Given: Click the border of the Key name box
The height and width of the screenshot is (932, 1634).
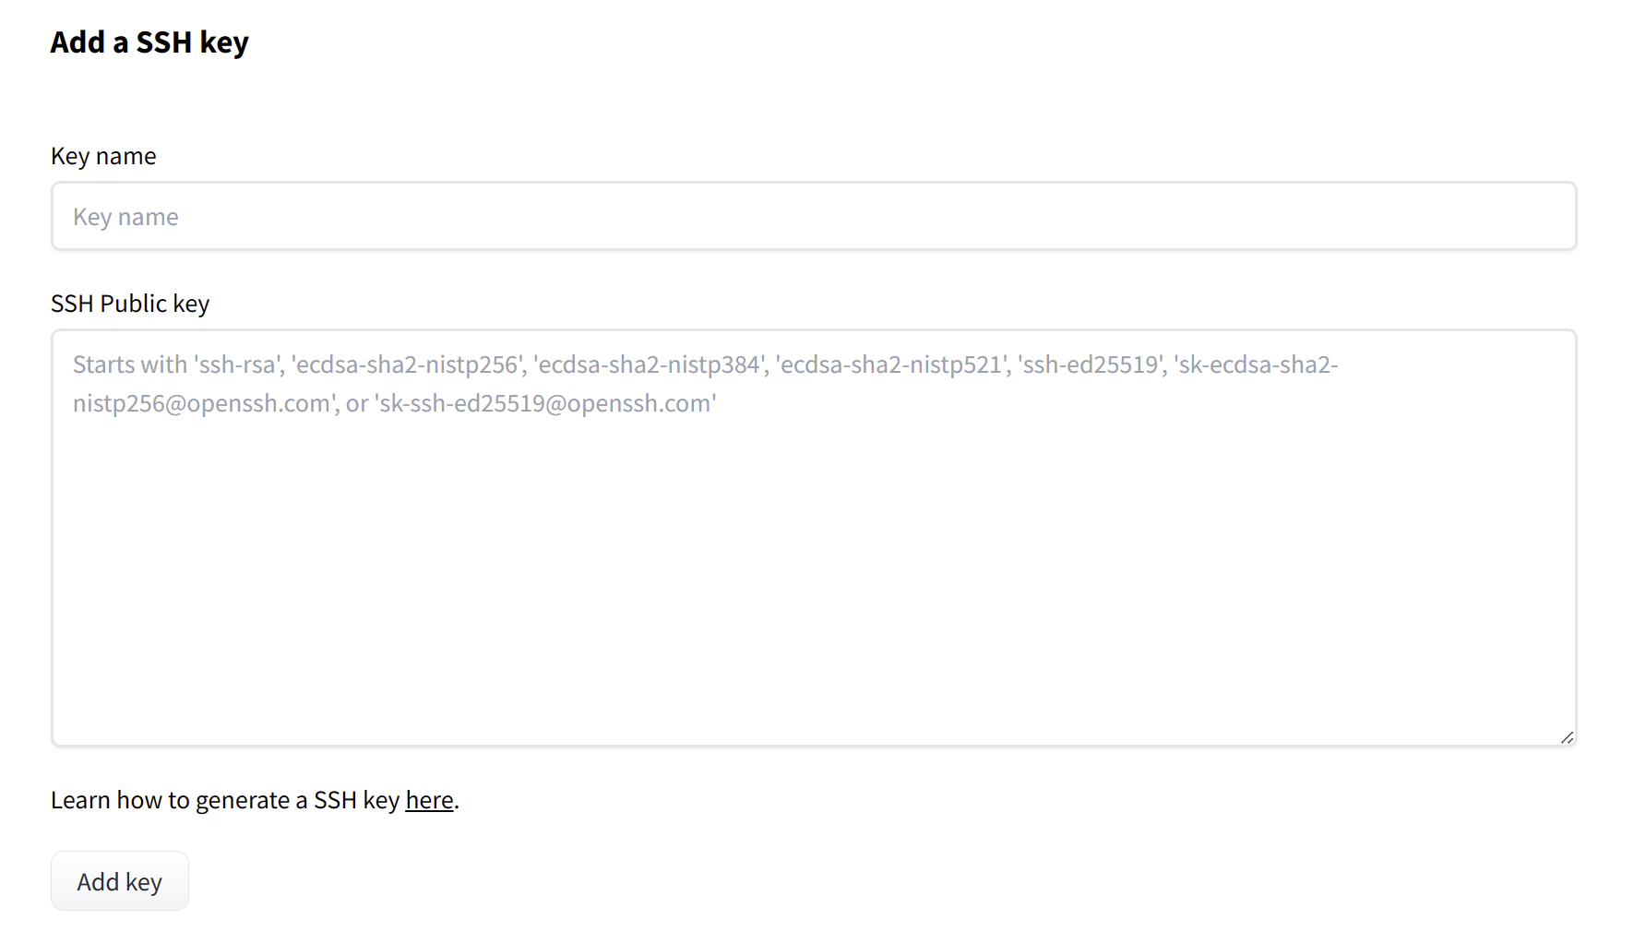Looking at the screenshot, I should click(812, 184).
